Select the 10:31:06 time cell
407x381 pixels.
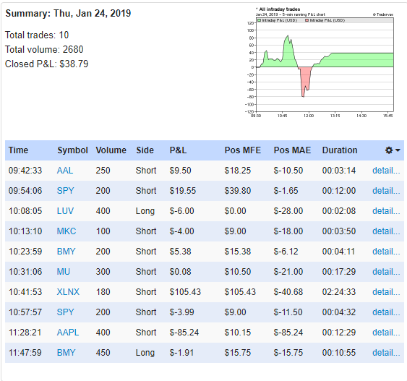tap(25, 272)
